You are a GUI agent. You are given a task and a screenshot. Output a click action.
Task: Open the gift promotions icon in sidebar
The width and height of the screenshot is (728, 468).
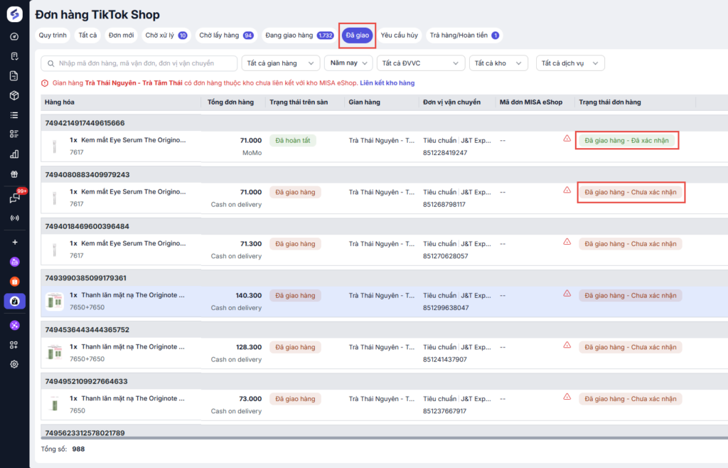point(14,174)
